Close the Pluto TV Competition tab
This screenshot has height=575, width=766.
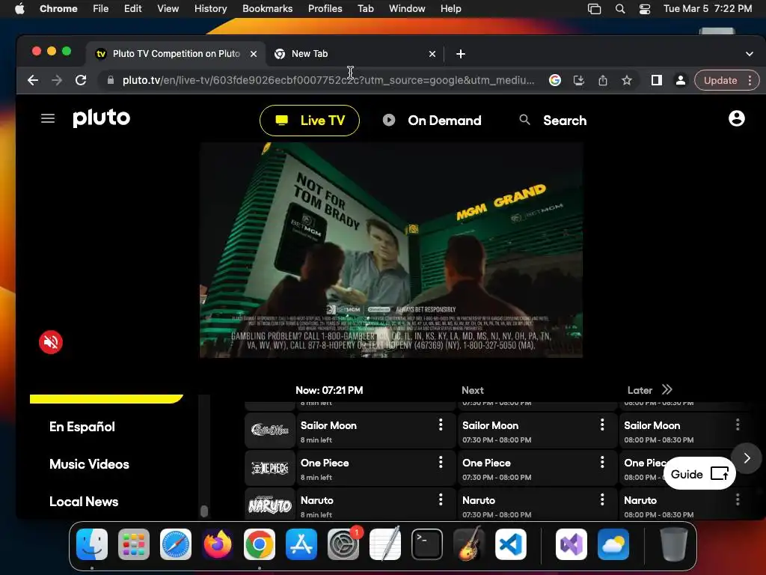pyautogui.click(x=254, y=54)
